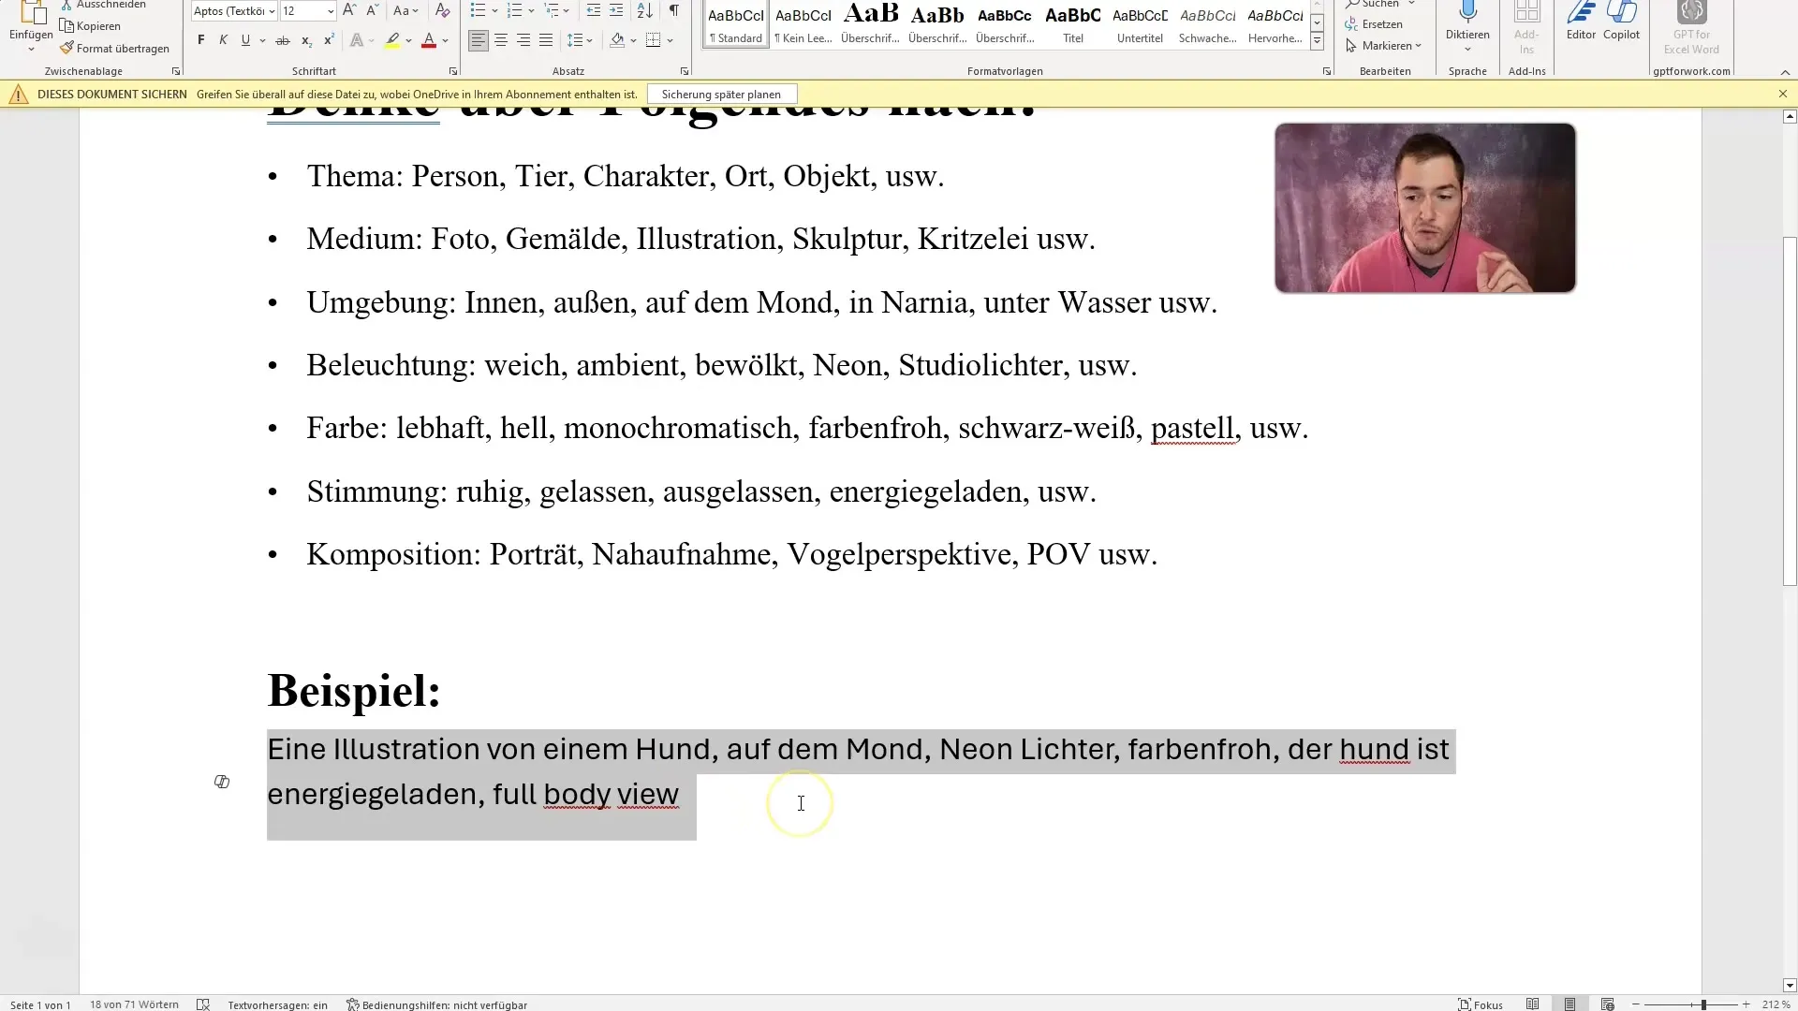Click the strikethrough text icon
The height and width of the screenshot is (1011, 1798).
point(282,40)
